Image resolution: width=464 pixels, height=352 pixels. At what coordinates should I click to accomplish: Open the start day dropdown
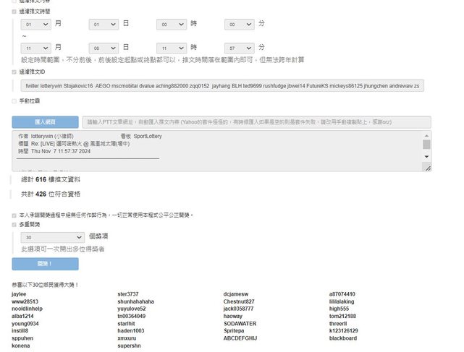coord(103,24)
